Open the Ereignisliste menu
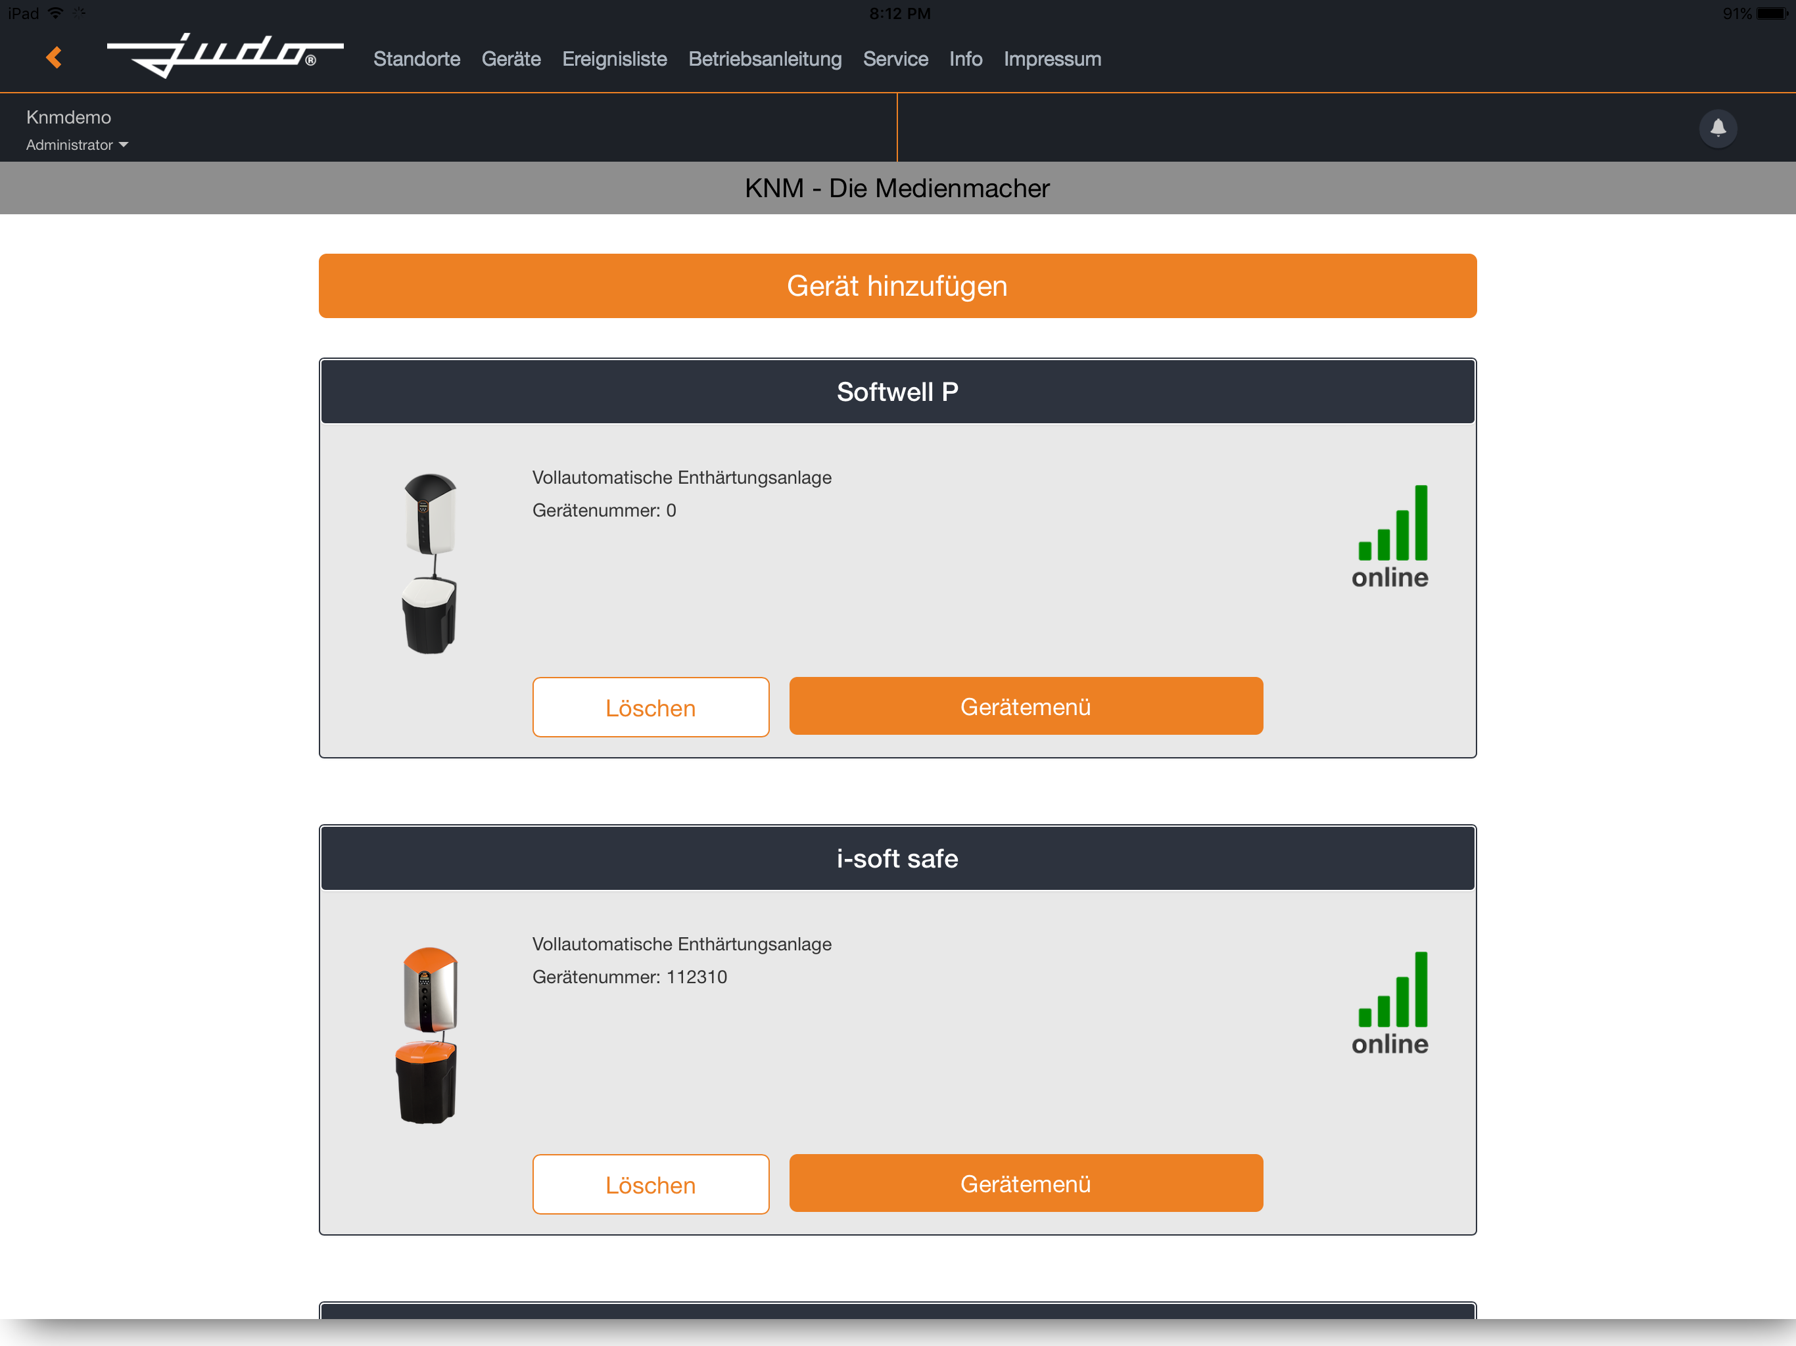 pyautogui.click(x=615, y=59)
